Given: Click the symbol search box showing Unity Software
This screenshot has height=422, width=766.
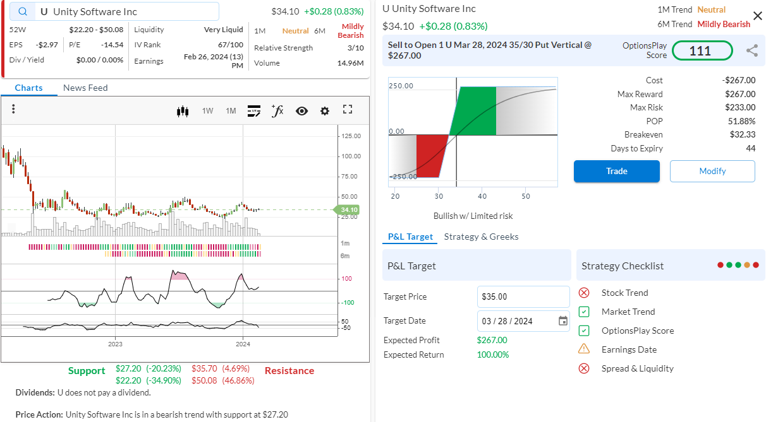Looking at the screenshot, I should [114, 11].
